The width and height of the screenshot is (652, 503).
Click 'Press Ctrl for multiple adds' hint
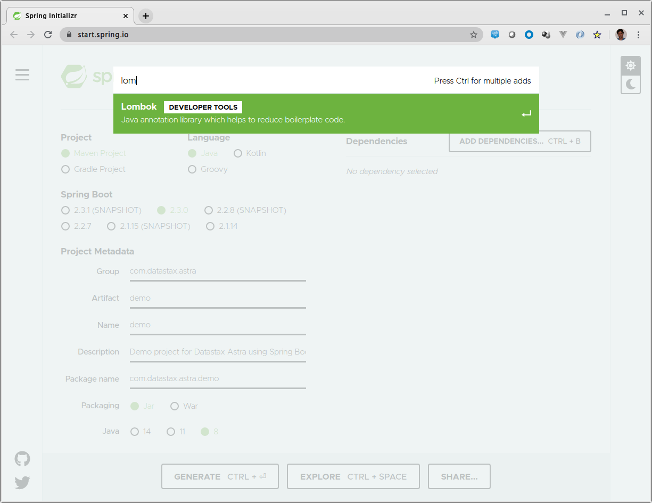tap(482, 81)
